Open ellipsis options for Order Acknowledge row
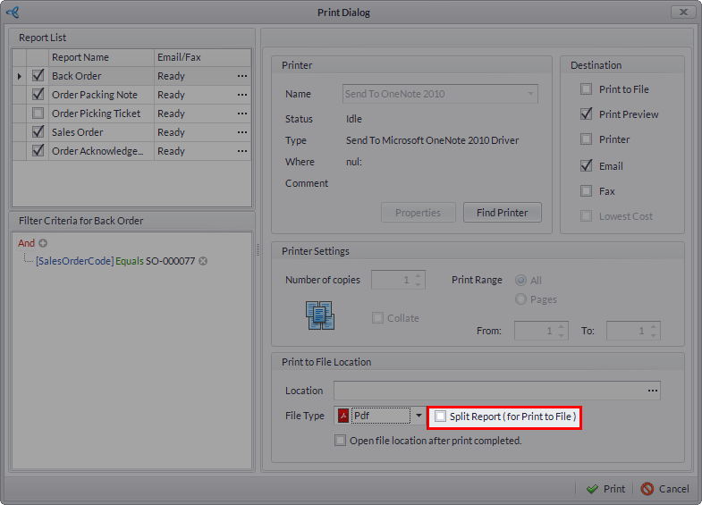Viewport: 702px width, 505px height. point(242,151)
